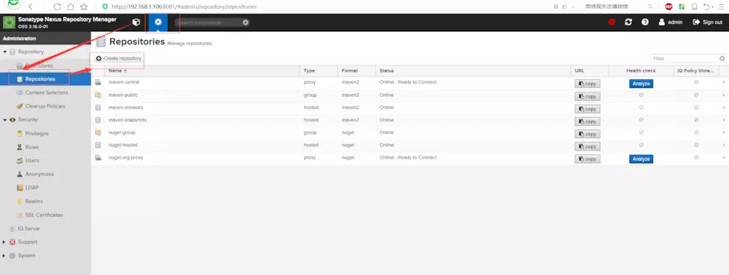Screen dimensions: 729x275
Task: Click the admin user link
Action: click(671, 23)
